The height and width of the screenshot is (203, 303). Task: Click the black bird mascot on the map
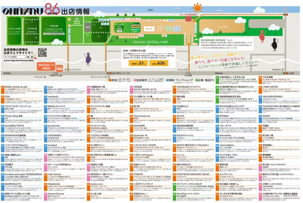pos(275,44)
